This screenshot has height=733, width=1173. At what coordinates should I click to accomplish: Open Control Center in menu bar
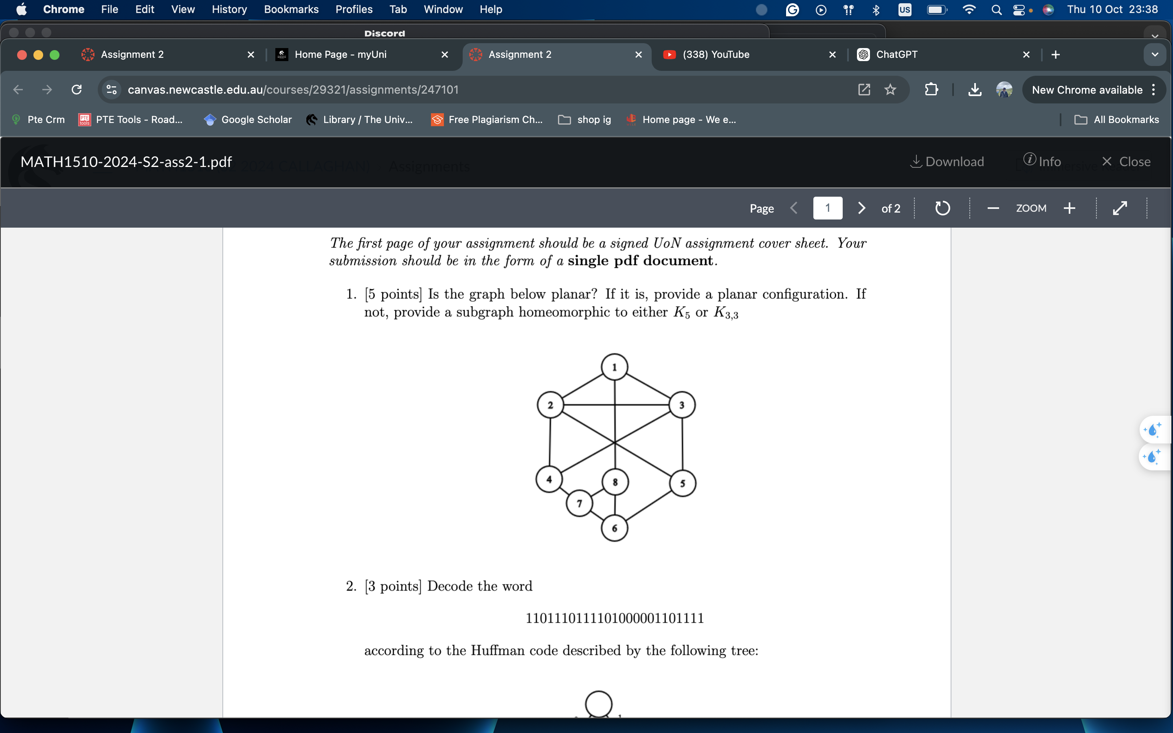tap(1019, 9)
